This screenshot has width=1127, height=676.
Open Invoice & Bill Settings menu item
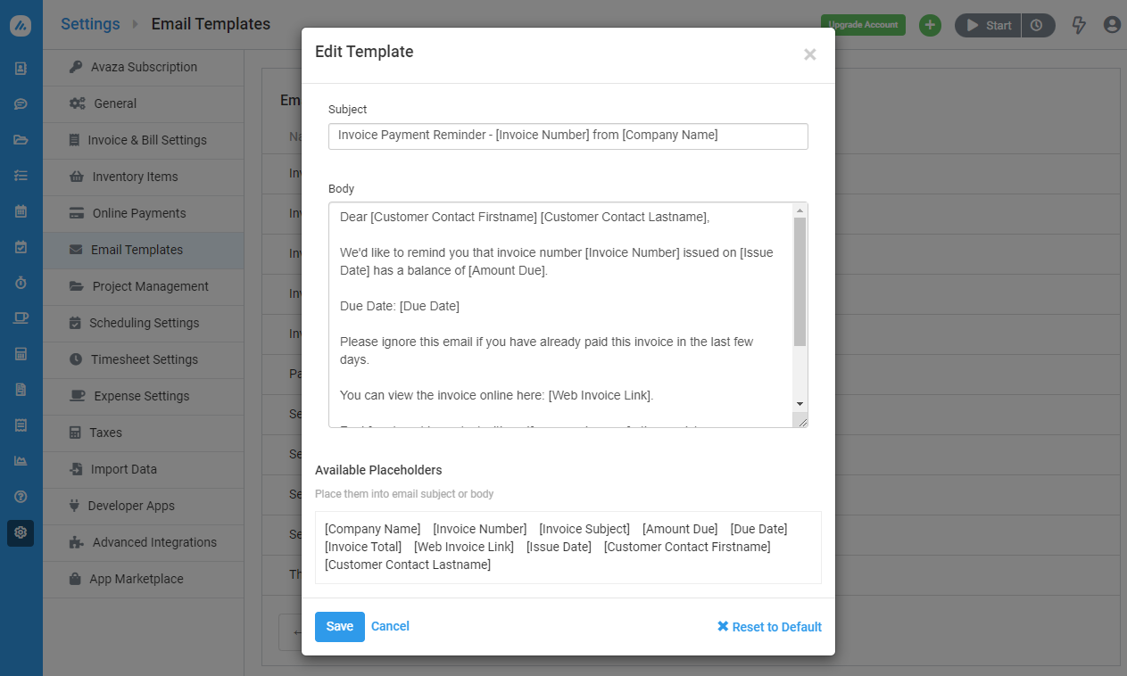click(146, 140)
